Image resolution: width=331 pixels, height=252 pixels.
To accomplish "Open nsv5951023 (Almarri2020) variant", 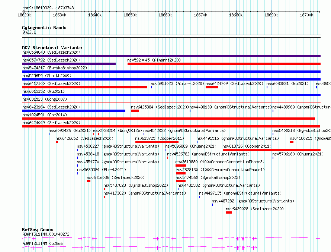I will pyautogui.click(x=177, y=84).
